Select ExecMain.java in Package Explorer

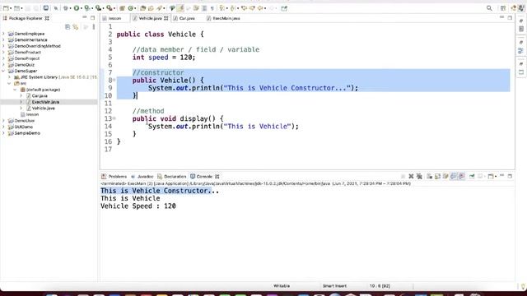click(45, 102)
